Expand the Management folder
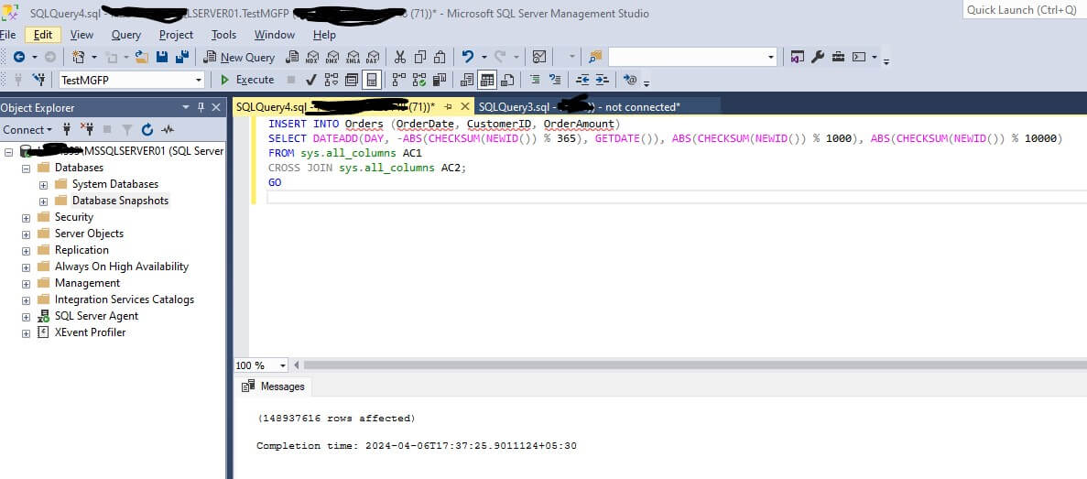 (x=26, y=283)
